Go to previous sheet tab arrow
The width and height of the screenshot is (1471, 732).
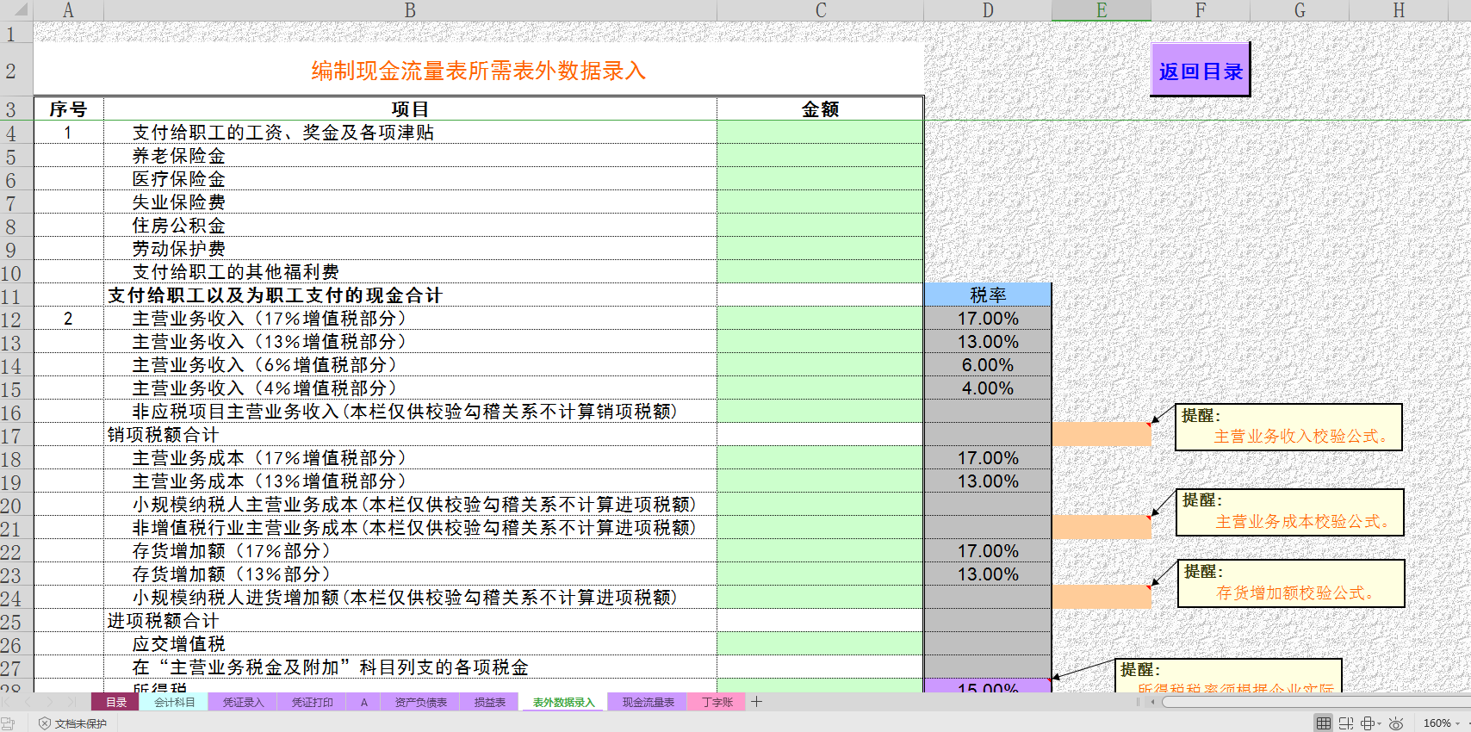[28, 702]
